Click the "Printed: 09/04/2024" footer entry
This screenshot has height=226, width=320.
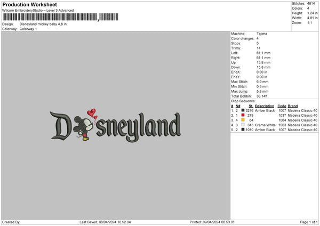click(212, 222)
